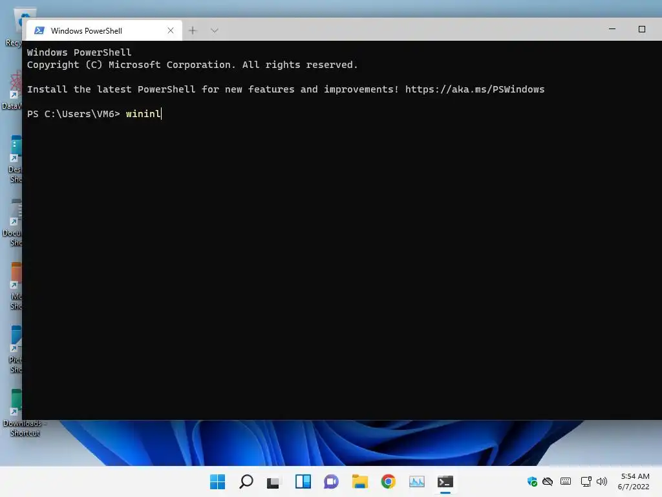Click the OneDrive cloud tray icon
This screenshot has width=662, height=497.
[548, 481]
